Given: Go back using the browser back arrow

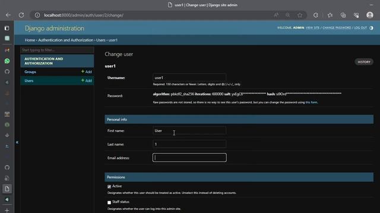Looking at the screenshot, I should tap(8, 15).
